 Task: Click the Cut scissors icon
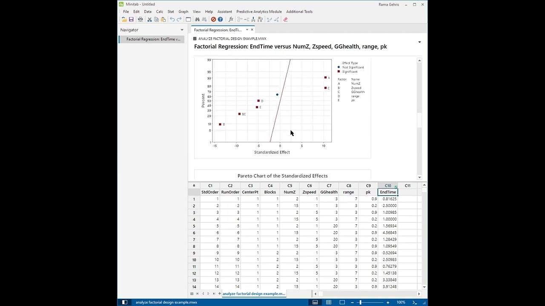coord(149,20)
